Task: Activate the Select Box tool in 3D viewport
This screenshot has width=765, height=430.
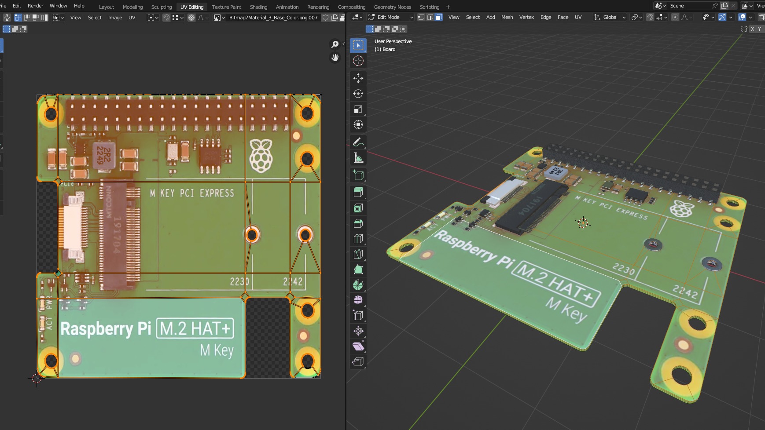Action: pos(358,45)
